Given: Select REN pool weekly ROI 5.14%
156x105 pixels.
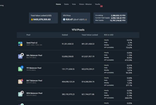Looking at the screenshot, I should coord(129,96).
